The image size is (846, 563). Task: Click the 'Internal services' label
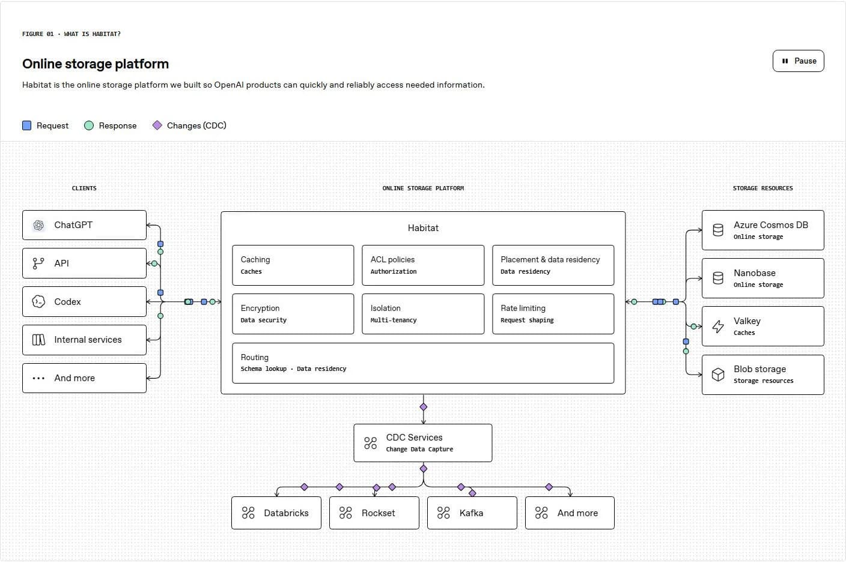pyautogui.click(x=88, y=340)
